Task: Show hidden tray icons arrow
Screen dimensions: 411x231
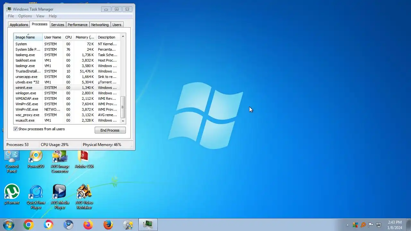Action: point(347,225)
